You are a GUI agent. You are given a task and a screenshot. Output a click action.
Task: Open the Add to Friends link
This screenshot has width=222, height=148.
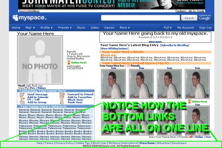tap(38, 97)
